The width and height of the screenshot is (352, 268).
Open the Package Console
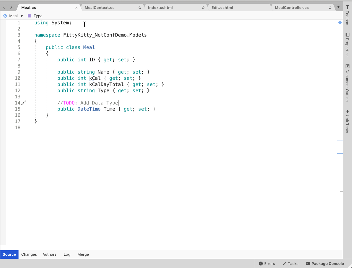coord(325,264)
